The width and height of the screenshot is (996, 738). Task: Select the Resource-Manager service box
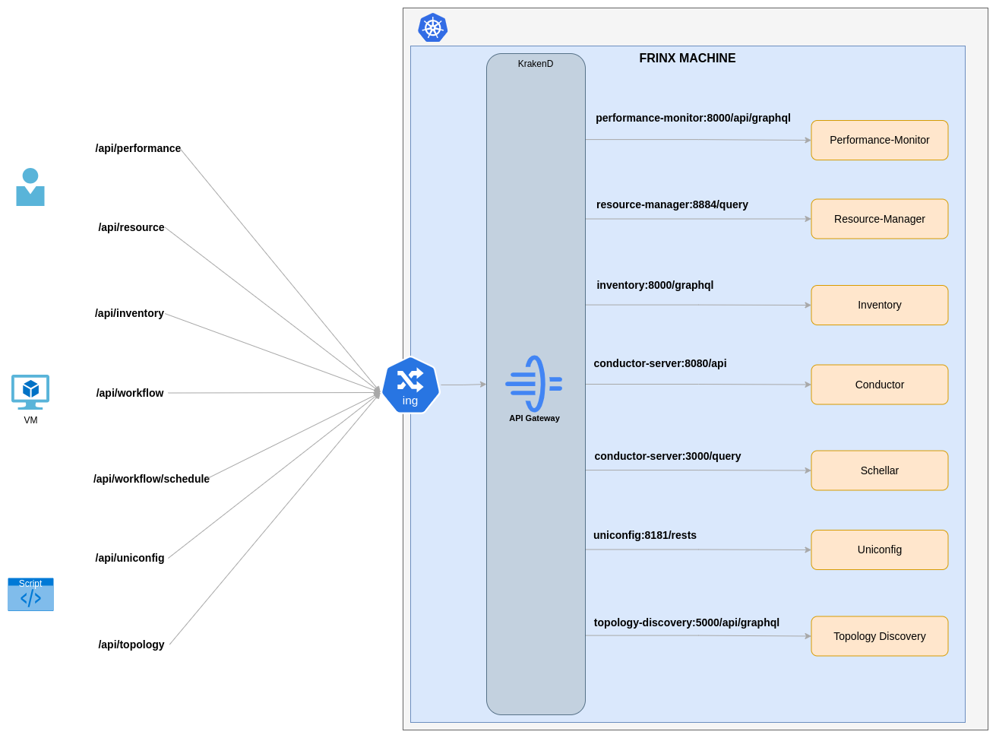880,219
